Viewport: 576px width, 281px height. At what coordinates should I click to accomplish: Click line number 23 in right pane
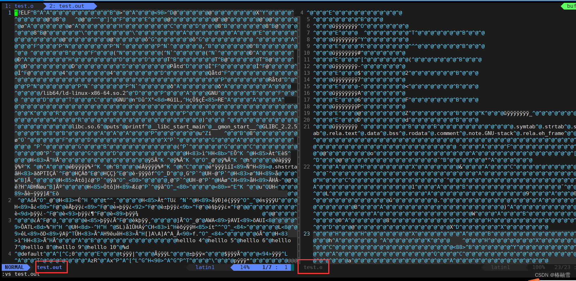(307, 234)
